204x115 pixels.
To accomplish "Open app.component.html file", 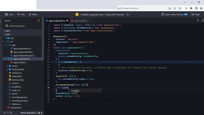I will pos(23,52).
